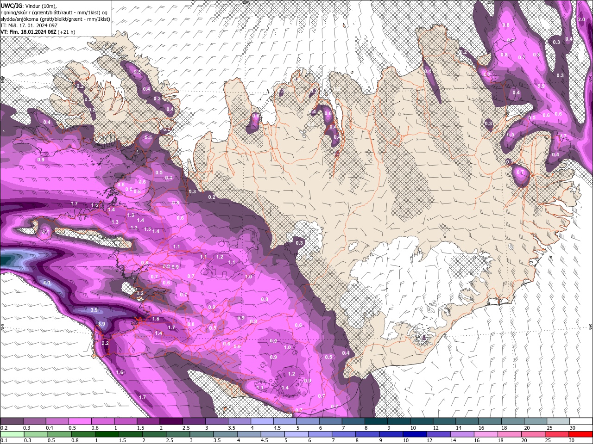Select the dark teal snow swatch for 8–9 mm

[376, 421]
